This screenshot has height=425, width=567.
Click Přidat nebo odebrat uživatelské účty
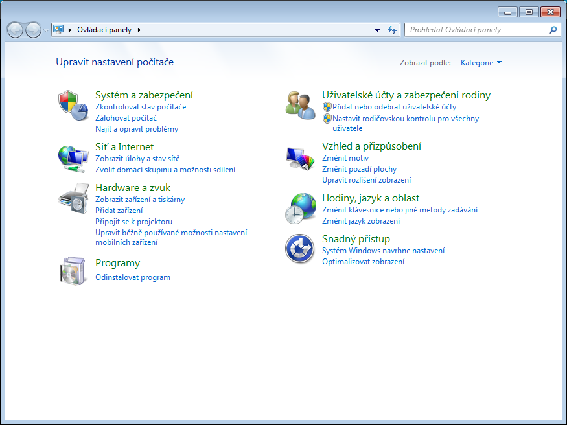[394, 107]
